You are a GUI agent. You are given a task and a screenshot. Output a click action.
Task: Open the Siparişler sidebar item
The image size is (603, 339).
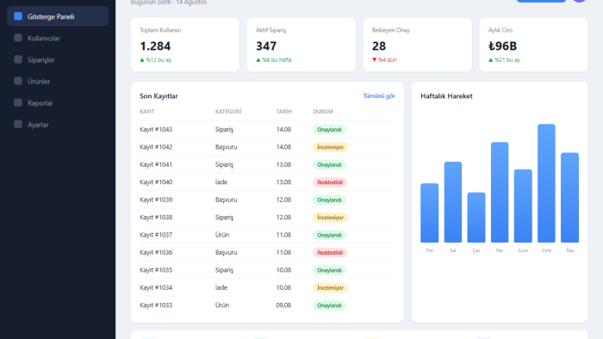[58, 59]
